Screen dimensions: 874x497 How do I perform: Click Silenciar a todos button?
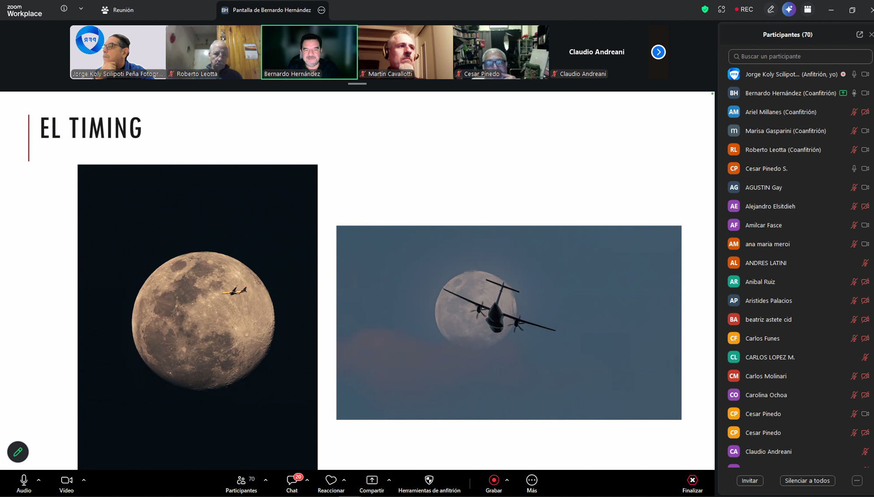click(807, 480)
